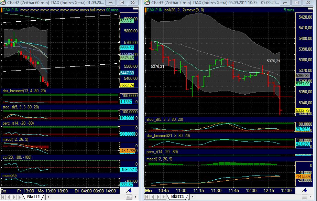
Task: Click the left scroll arrow in Chart2
Action: [x=48, y=197]
